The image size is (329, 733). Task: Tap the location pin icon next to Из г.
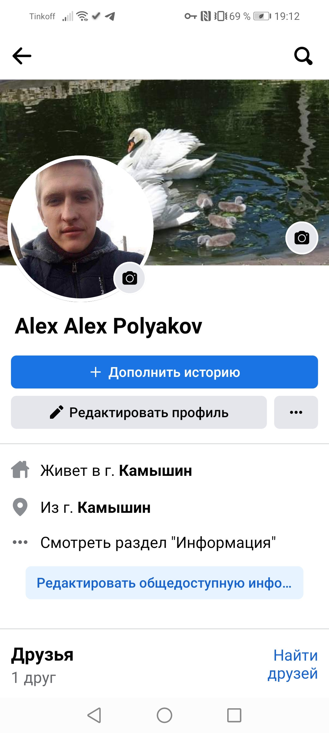pos(20,507)
